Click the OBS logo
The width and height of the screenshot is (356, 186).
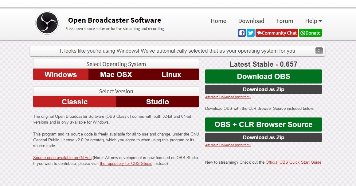click(47, 22)
